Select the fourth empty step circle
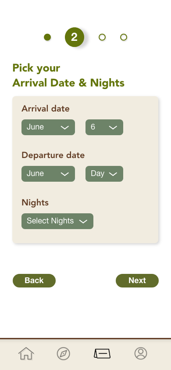This screenshot has width=171, height=370. pyautogui.click(x=124, y=37)
